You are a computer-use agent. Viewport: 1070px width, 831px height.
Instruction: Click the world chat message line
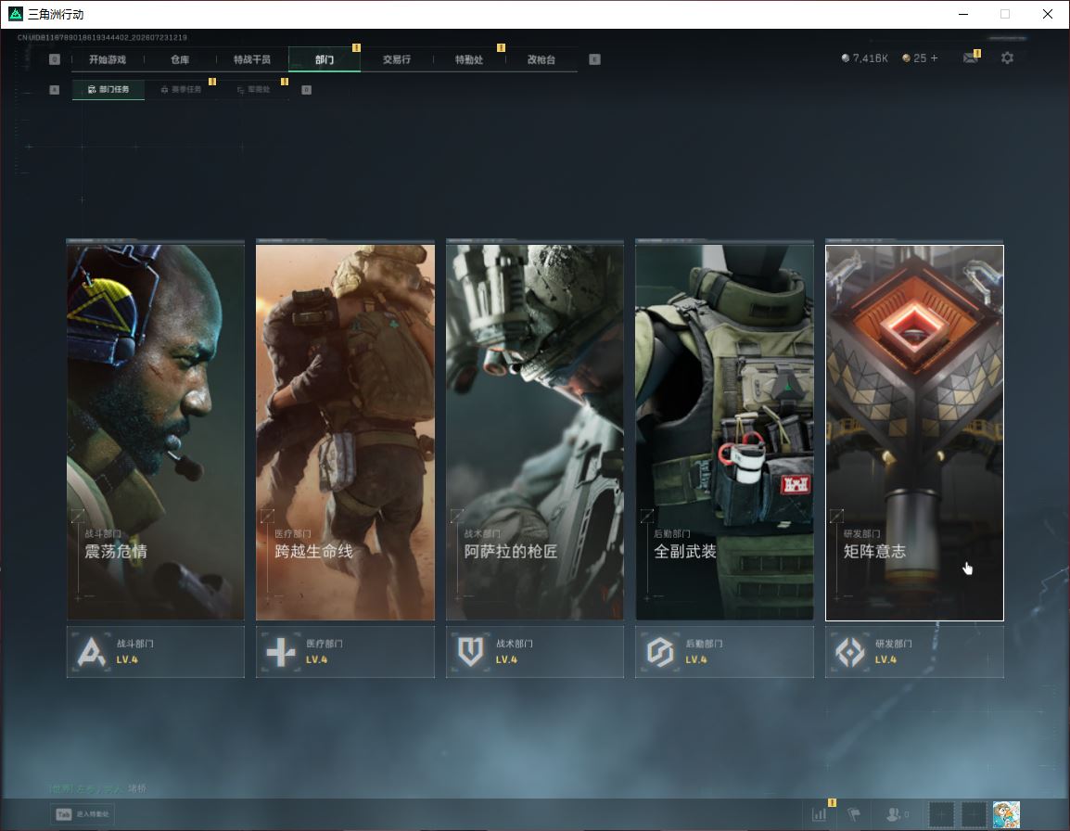(x=97, y=788)
